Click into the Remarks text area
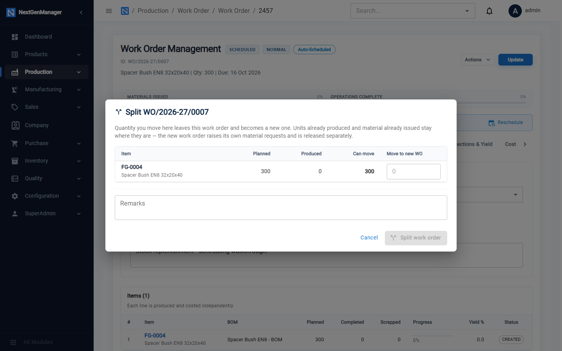This screenshot has height=351, width=562. click(x=281, y=208)
